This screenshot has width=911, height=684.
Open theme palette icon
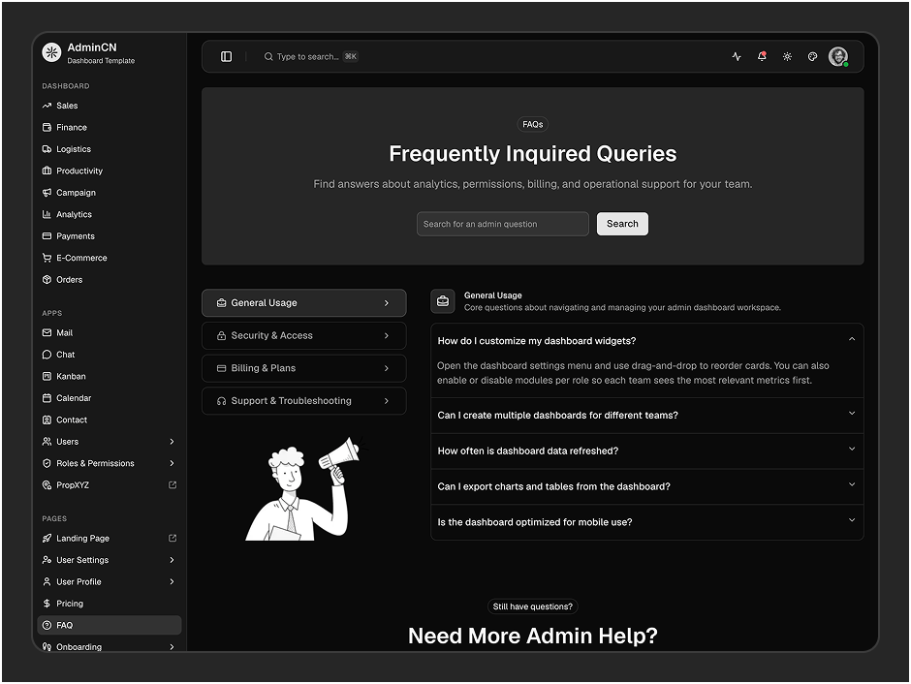coord(812,56)
